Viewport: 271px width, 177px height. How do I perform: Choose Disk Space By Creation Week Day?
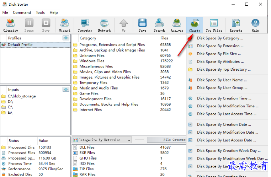coord(227,151)
